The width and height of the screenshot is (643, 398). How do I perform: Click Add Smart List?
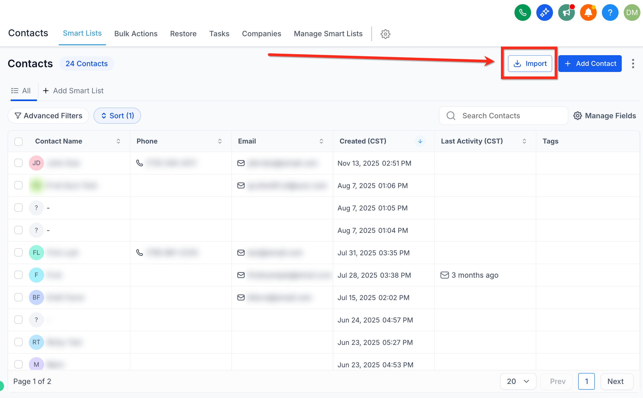(73, 91)
